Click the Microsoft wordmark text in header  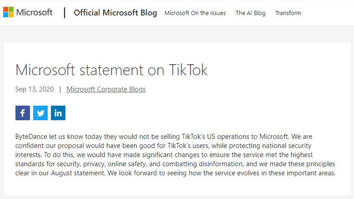pyautogui.click(x=34, y=12)
